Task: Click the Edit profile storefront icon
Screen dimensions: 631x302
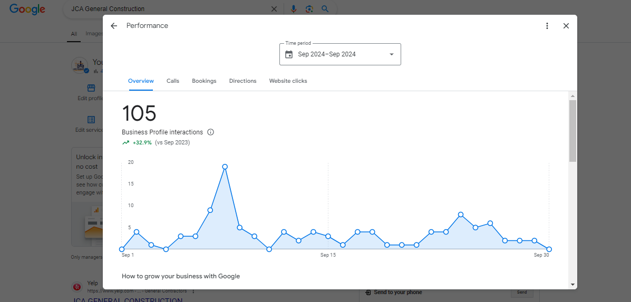Action: click(x=91, y=88)
